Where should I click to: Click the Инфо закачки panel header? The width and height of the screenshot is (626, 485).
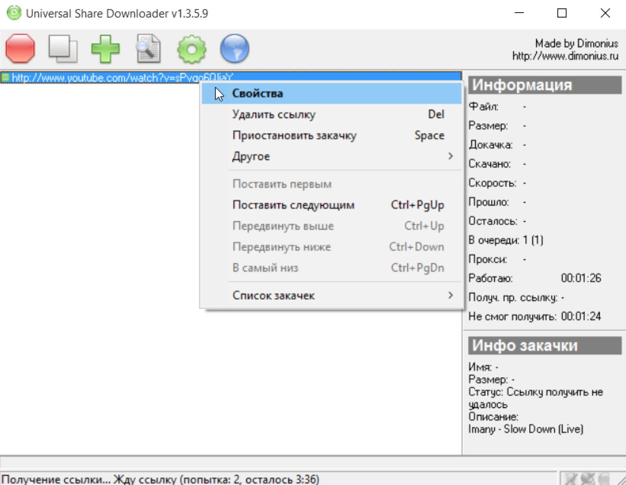545,346
